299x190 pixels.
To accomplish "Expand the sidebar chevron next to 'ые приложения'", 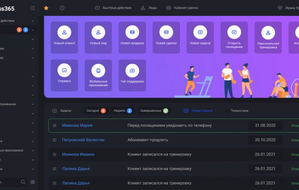I will click(x=32, y=151).
